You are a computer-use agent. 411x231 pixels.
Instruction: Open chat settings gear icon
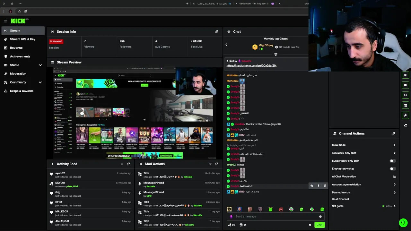click(310, 225)
